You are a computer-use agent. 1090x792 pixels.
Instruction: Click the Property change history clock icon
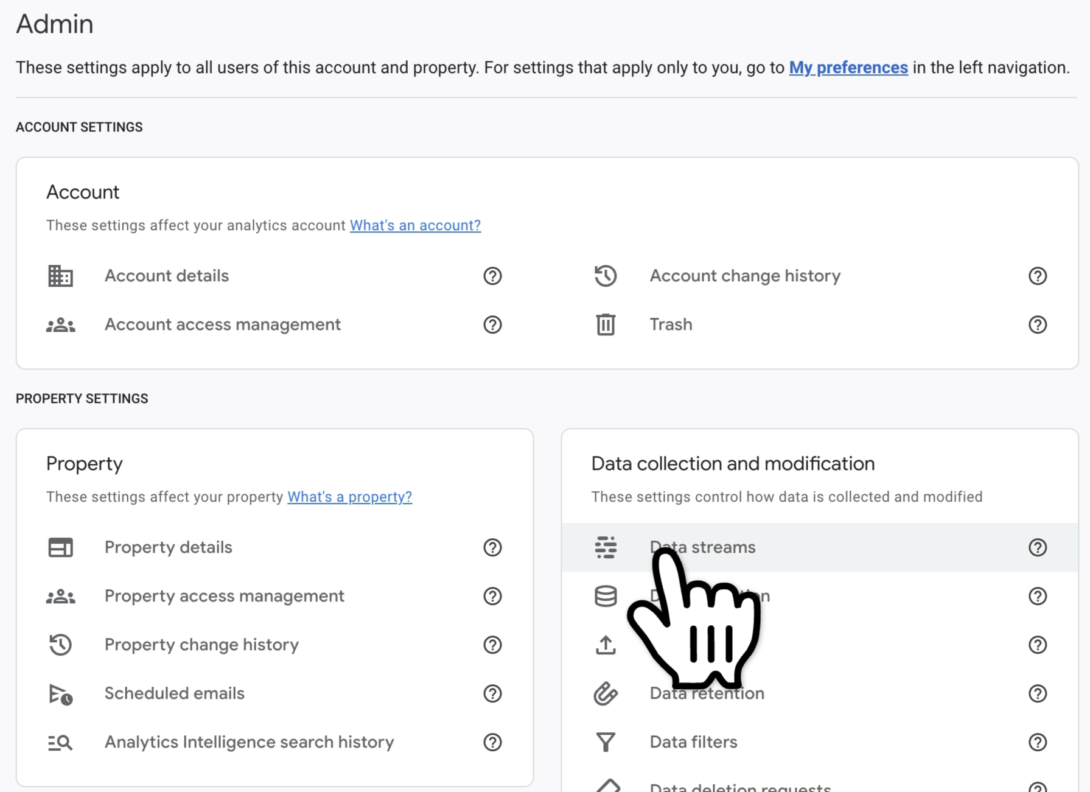point(60,645)
